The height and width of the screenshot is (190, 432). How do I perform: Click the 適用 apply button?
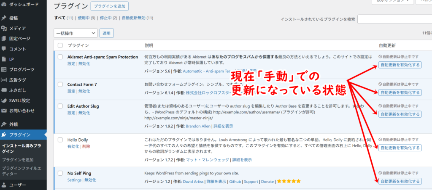(107, 33)
